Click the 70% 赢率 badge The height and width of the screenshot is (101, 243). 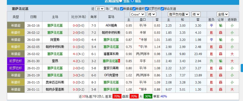point(134,96)
